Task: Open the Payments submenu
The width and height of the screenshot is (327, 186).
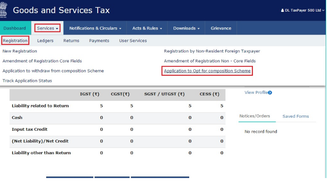Action: click(x=99, y=41)
